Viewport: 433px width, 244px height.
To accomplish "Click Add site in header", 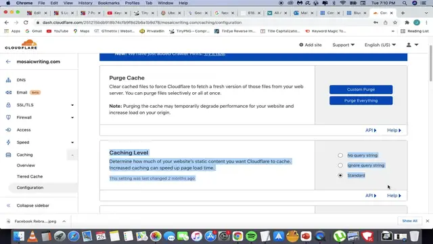I will coord(311,45).
